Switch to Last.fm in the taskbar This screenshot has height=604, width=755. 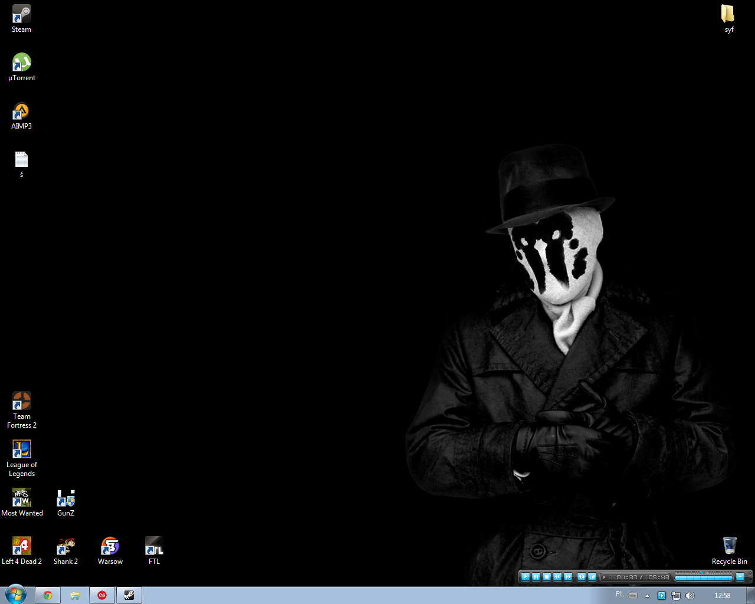click(102, 595)
